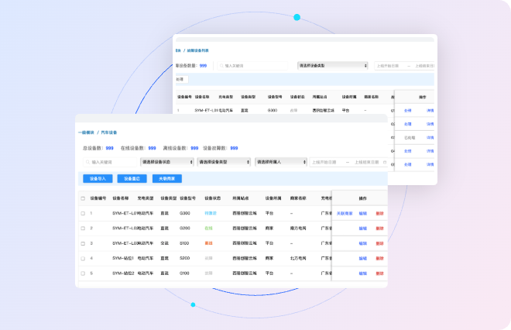Click the blue 关联商家 button above table
The width and height of the screenshot is (511, 330).
166,178
